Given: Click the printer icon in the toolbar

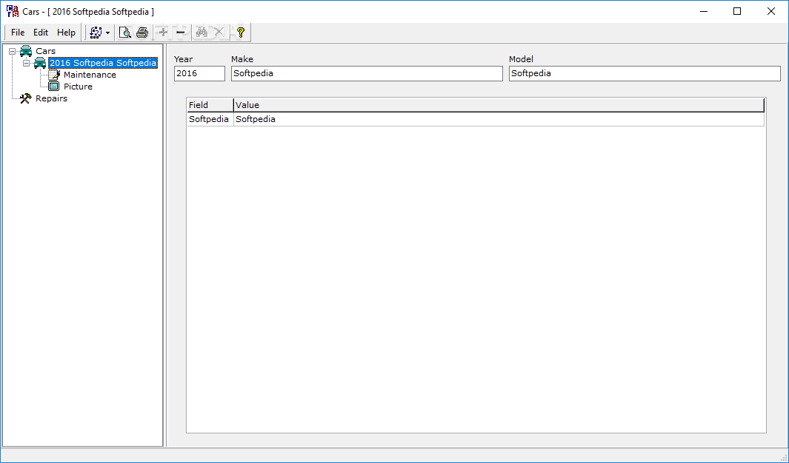Looking at the screenshot, I should pos(142,33).
